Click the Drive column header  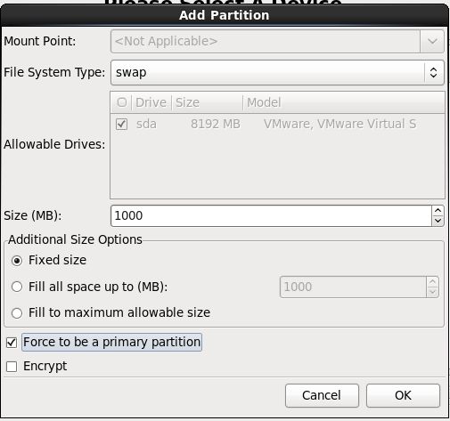click(151, 102)
